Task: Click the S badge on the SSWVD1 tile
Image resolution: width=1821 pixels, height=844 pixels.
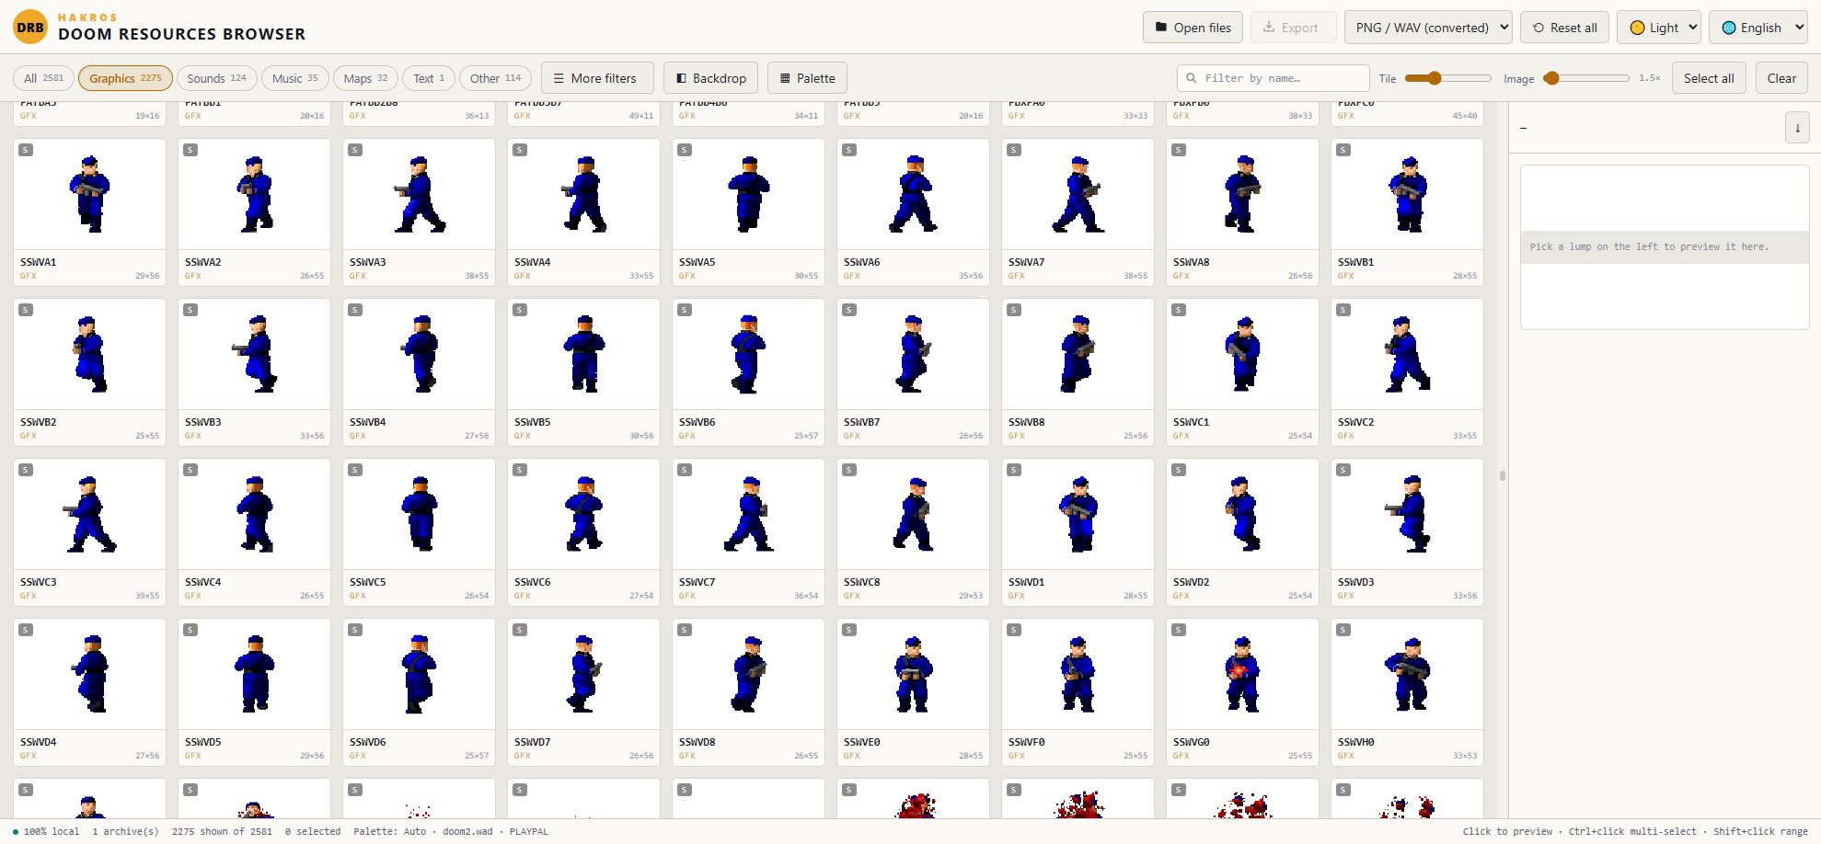Action: [1014, 470]
